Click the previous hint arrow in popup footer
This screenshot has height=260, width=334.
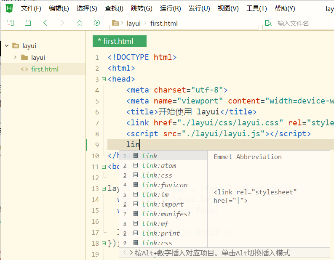pos(125,252)
